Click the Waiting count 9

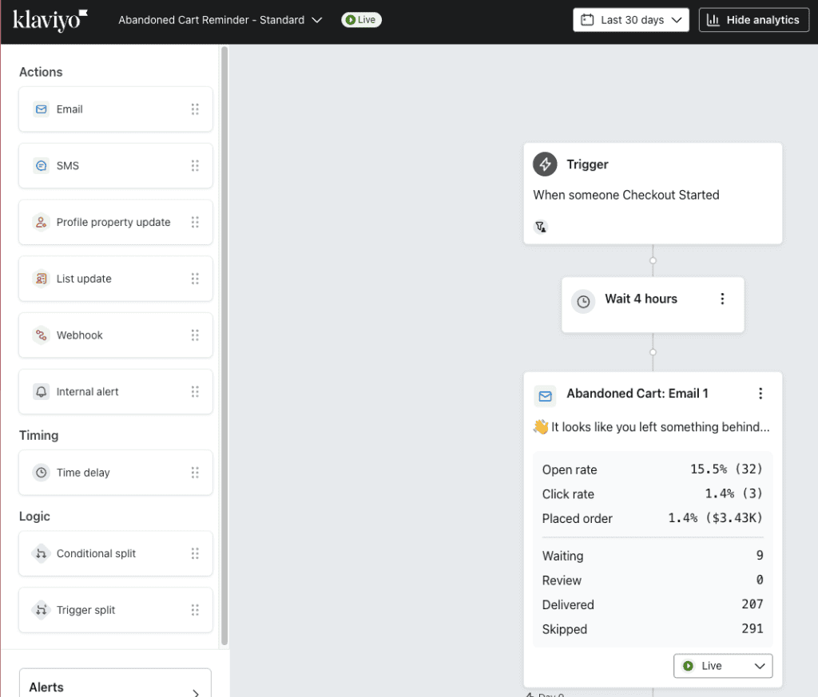point(760,556)
